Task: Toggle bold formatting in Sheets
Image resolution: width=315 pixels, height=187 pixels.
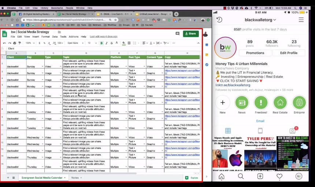Action: pyautogui.click(x=101, y=43)
